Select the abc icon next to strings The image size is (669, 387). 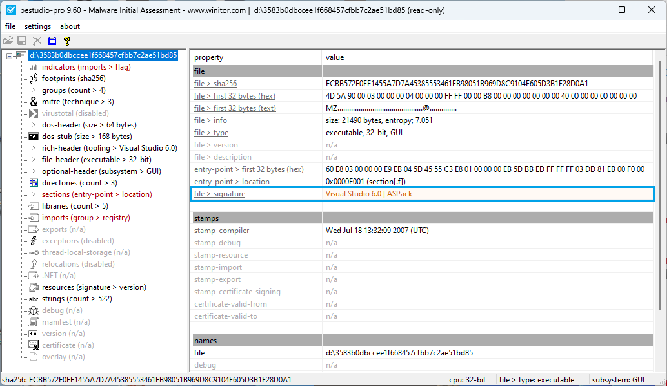(x=33, y=298)
